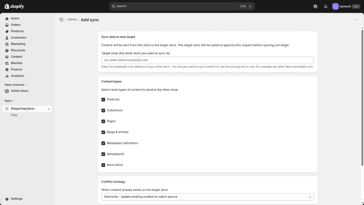Open the three-dot more actions menu
Image resolution: width=364 pixels, height=205 pixels.
point(356,20)
